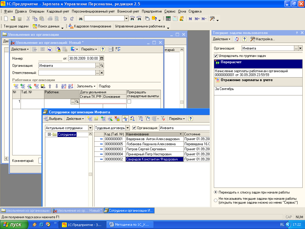Toggle hierarchical view icon in employees toolbar

coord(125,119)
